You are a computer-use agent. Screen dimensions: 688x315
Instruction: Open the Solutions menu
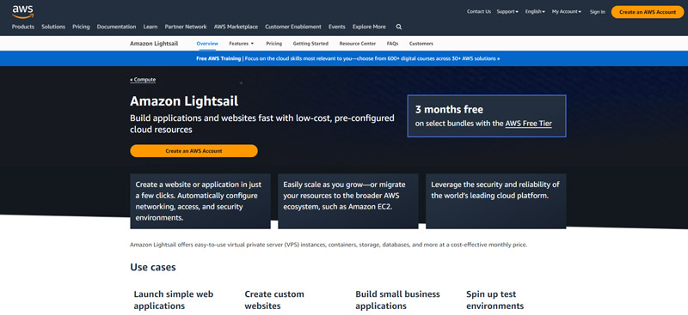click(x=53, y=27)
